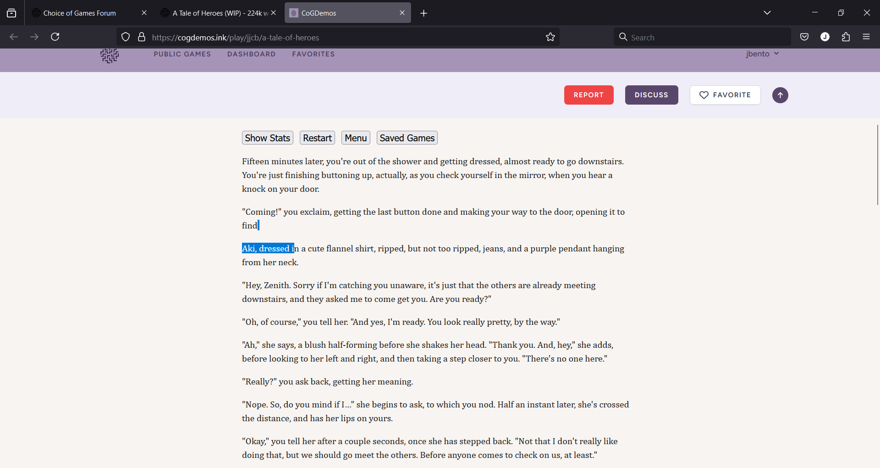Click paragraph starting "Ah," she says
This screenshot has height=468, width=880.
pos(428,351)
